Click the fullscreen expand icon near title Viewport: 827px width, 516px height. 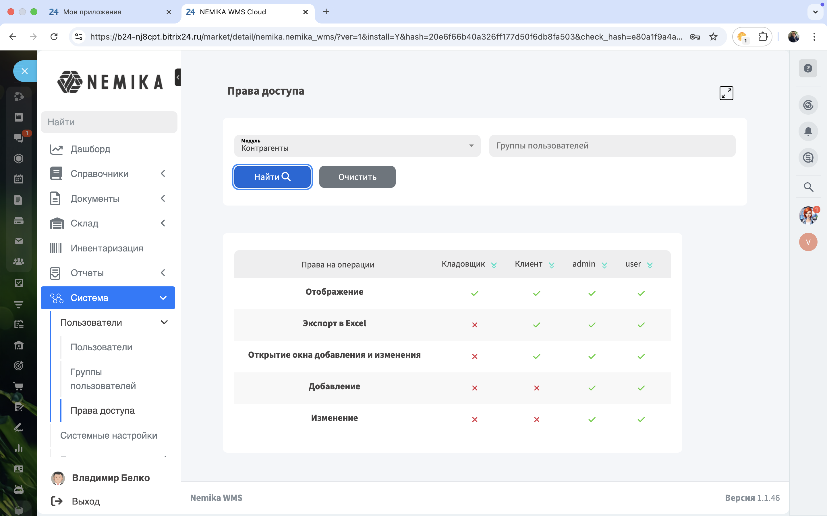[x=726, y=93]
